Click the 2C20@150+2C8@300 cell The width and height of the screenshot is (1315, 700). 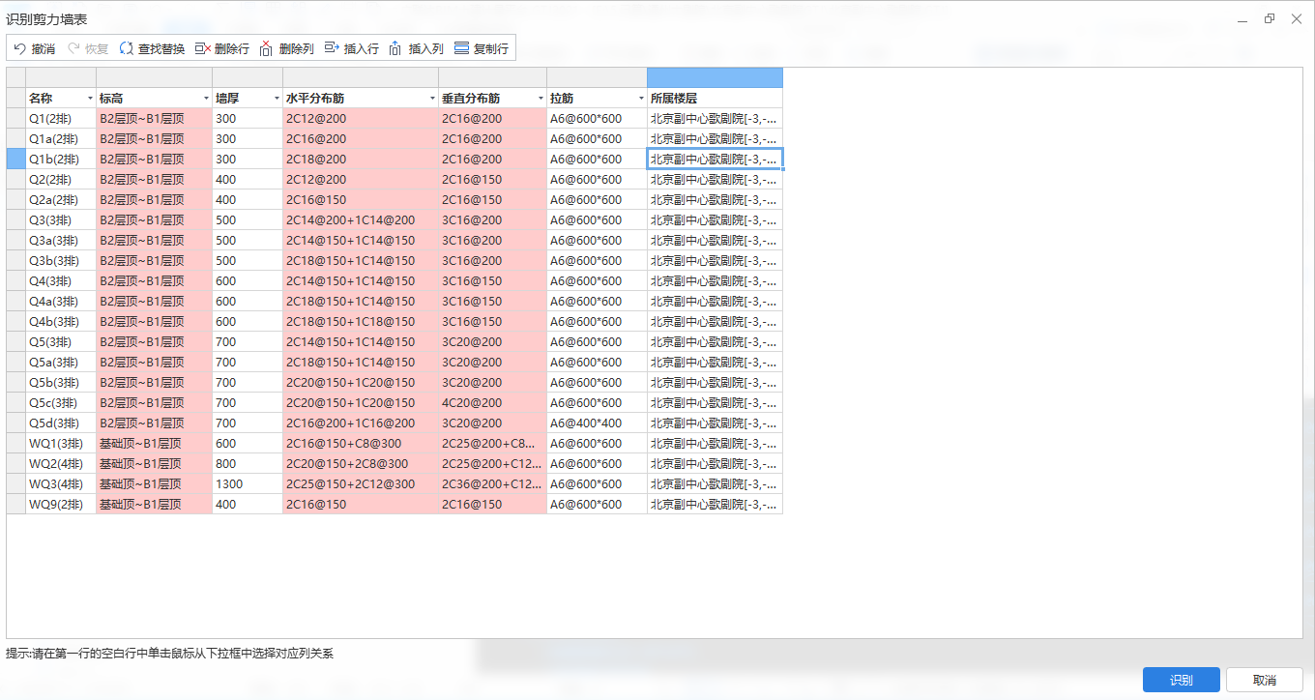tap(361, 464)
